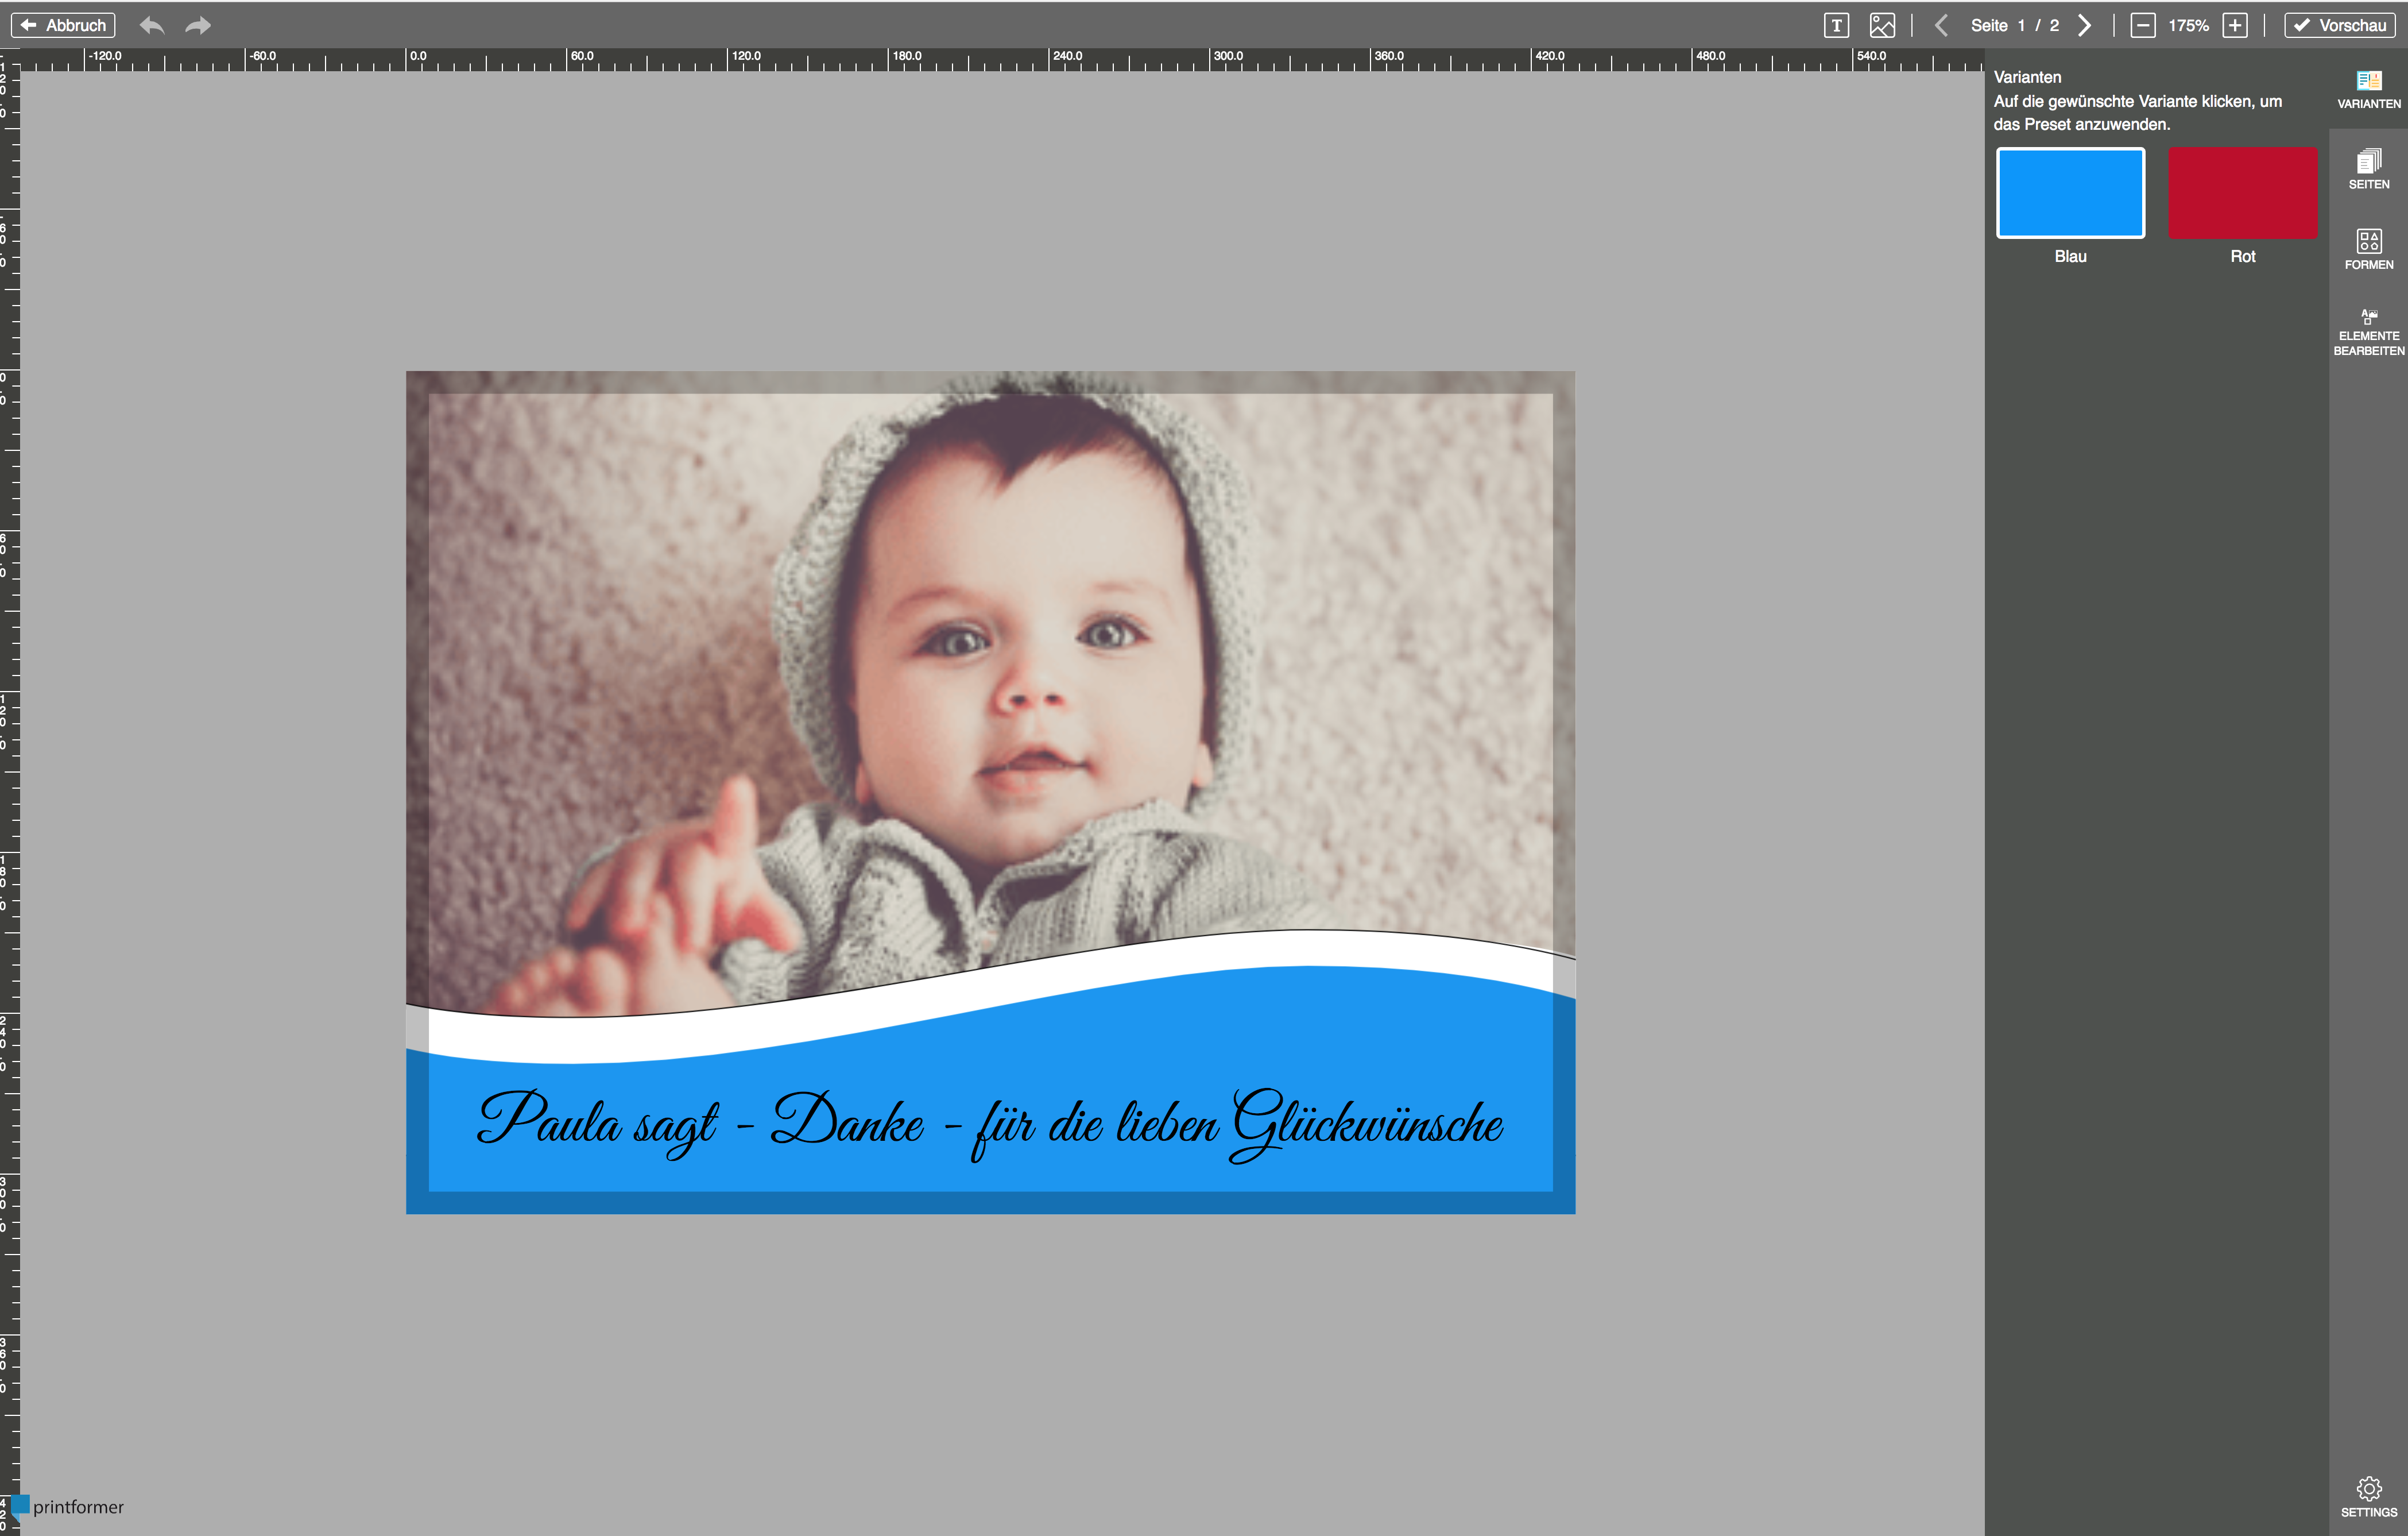Image resolution: width=2408 pixels, height=1536 pixels.
Task: Open the Seiten panel tab
Action: (x=2368, y=170)
